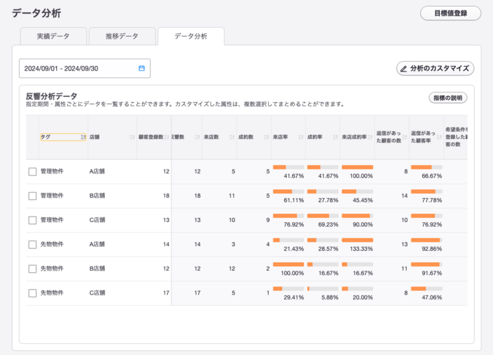Click 来店成約率 value 45.45%
This screenshot has width=493, height=355.
[x=363, y=200]
